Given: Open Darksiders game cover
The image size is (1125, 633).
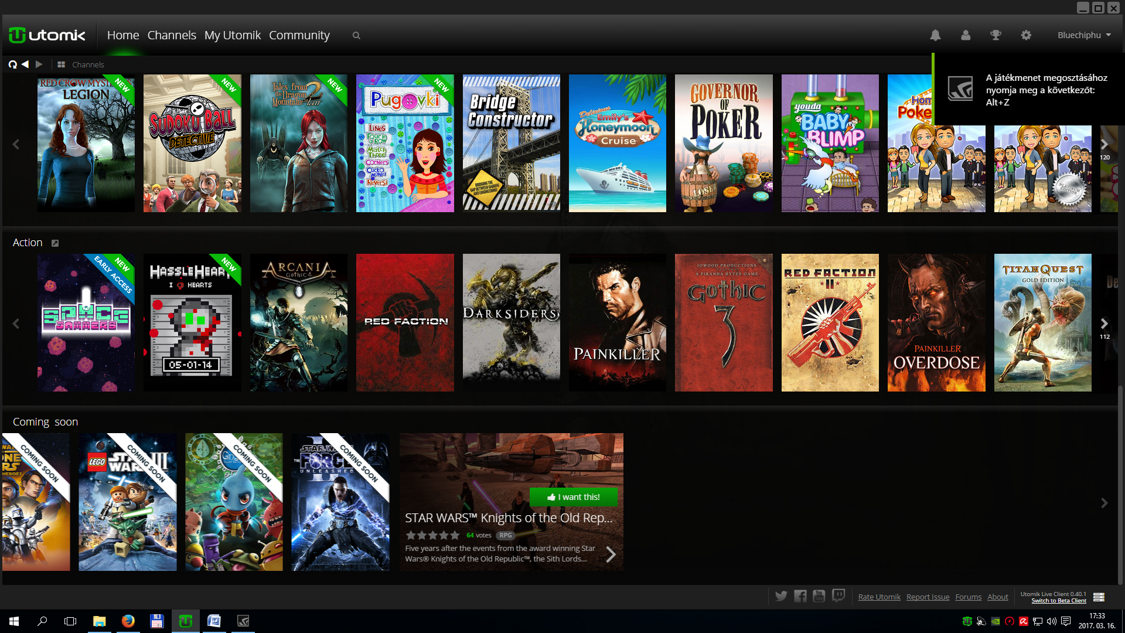Looking at the screenshot, I should 511,322.
